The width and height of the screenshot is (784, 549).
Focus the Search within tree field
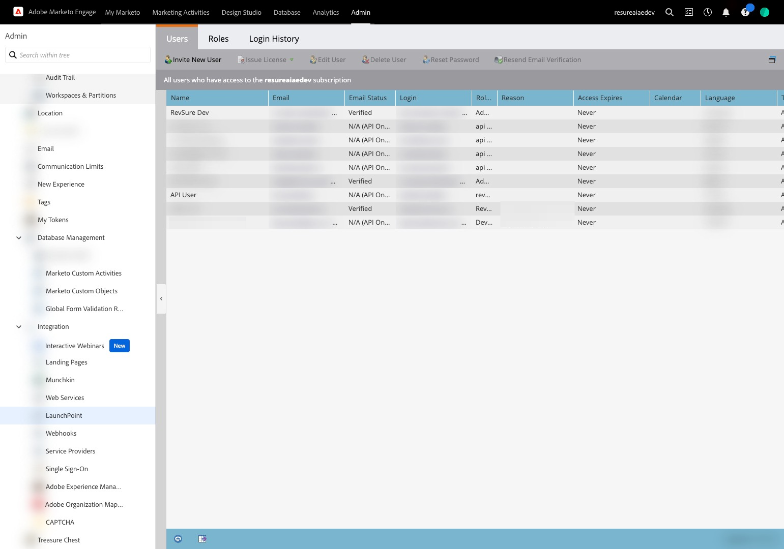point(78,55)
